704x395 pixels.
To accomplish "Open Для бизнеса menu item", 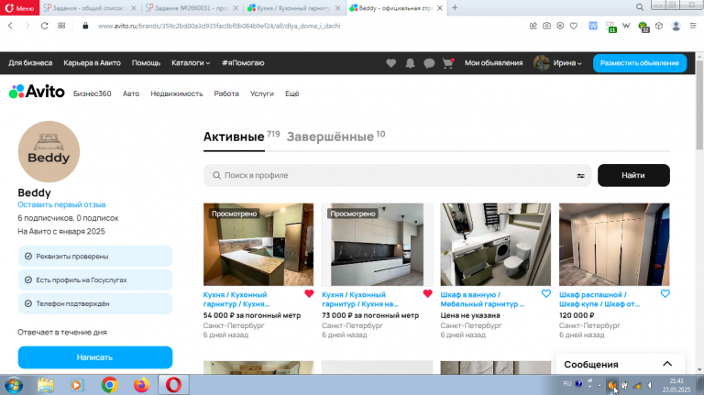I will [x=30, y=63].
